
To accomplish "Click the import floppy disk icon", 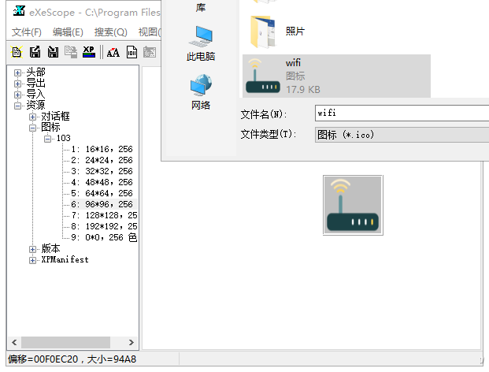I will (x=53, y=52).
